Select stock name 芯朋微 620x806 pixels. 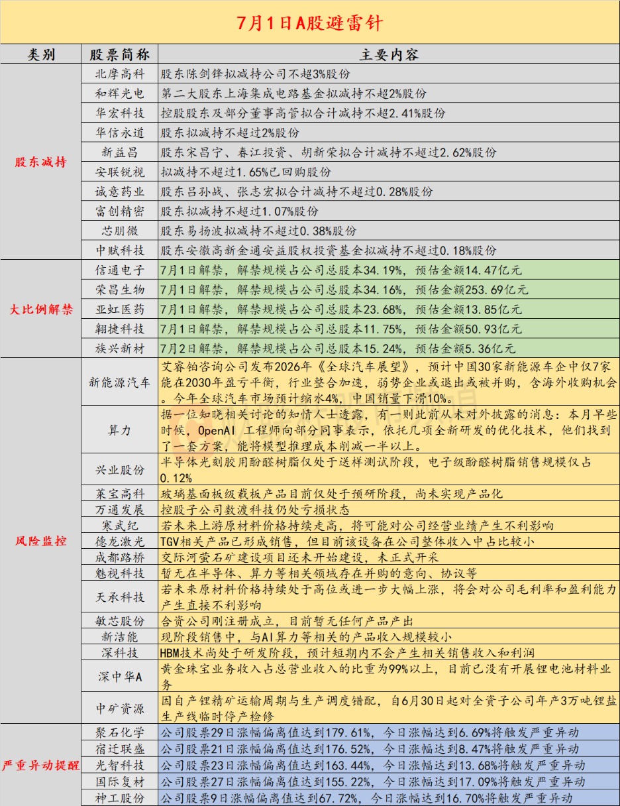coord(120,231)
